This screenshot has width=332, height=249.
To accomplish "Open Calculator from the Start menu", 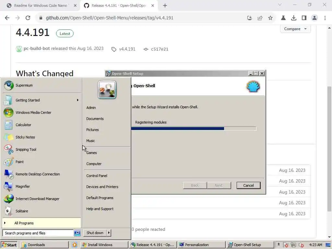I will [x=41, y=125].
